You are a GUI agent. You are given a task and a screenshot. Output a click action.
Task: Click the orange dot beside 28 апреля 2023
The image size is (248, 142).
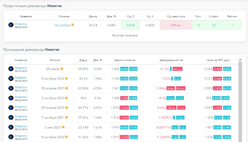click(x=67, y=88)
